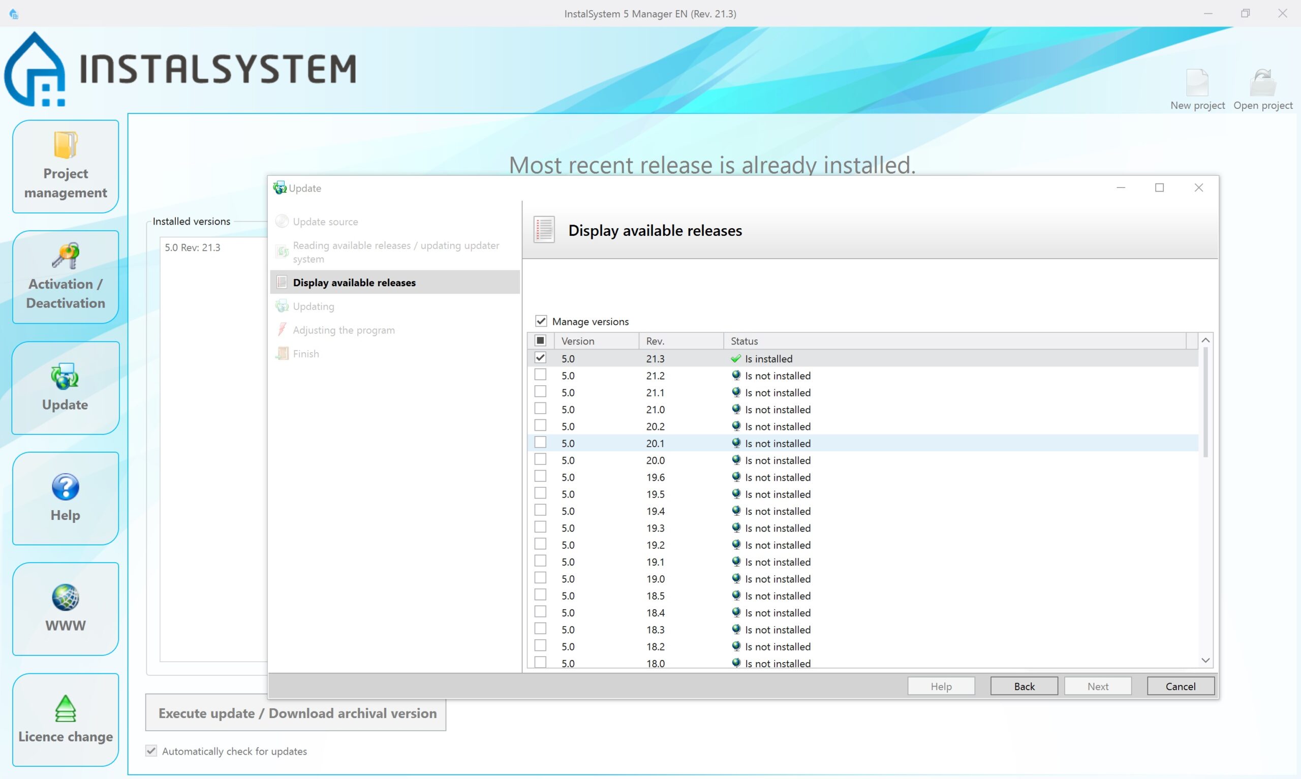Click Execute update / Download archival version
This screenshot has width=1301, height=779.
[x=296, y=713]
